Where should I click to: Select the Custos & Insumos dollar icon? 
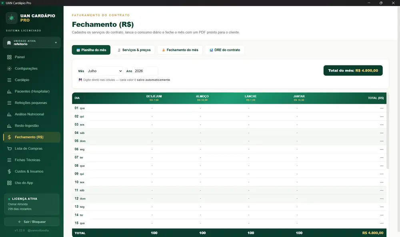tap(9, 171)
